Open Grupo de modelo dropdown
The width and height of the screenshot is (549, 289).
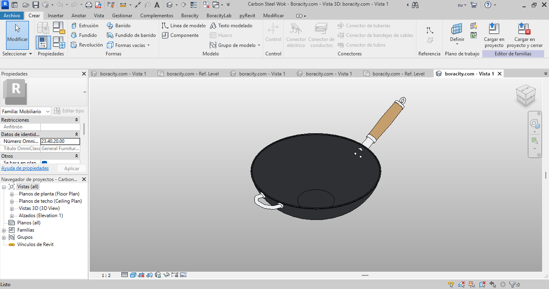pos(235,45)
